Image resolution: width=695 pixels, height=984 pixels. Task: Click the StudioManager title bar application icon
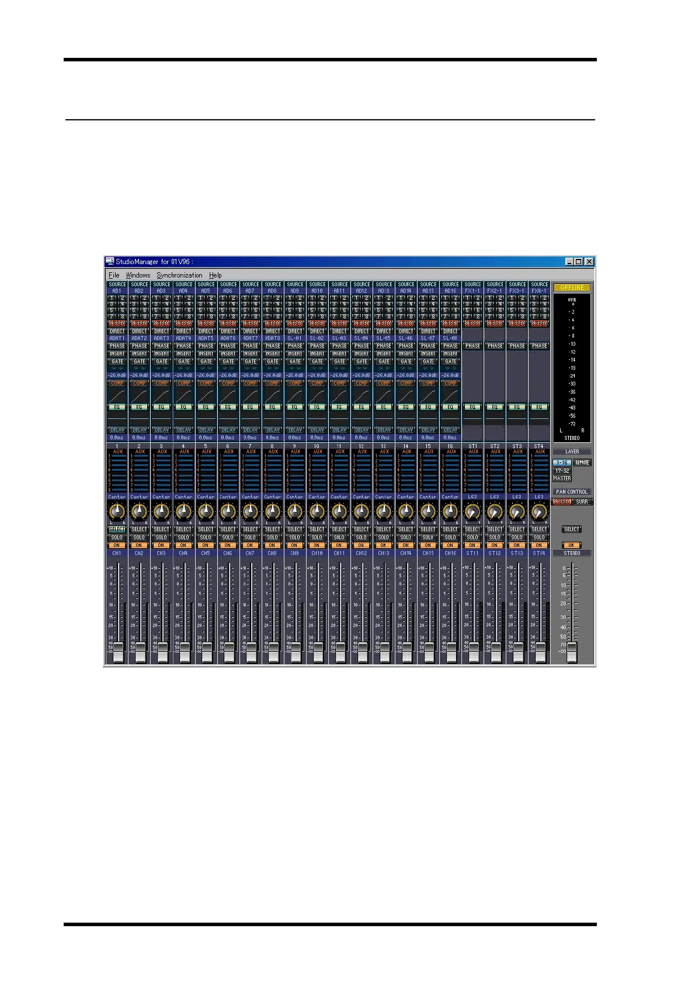(x=110, y=262)
